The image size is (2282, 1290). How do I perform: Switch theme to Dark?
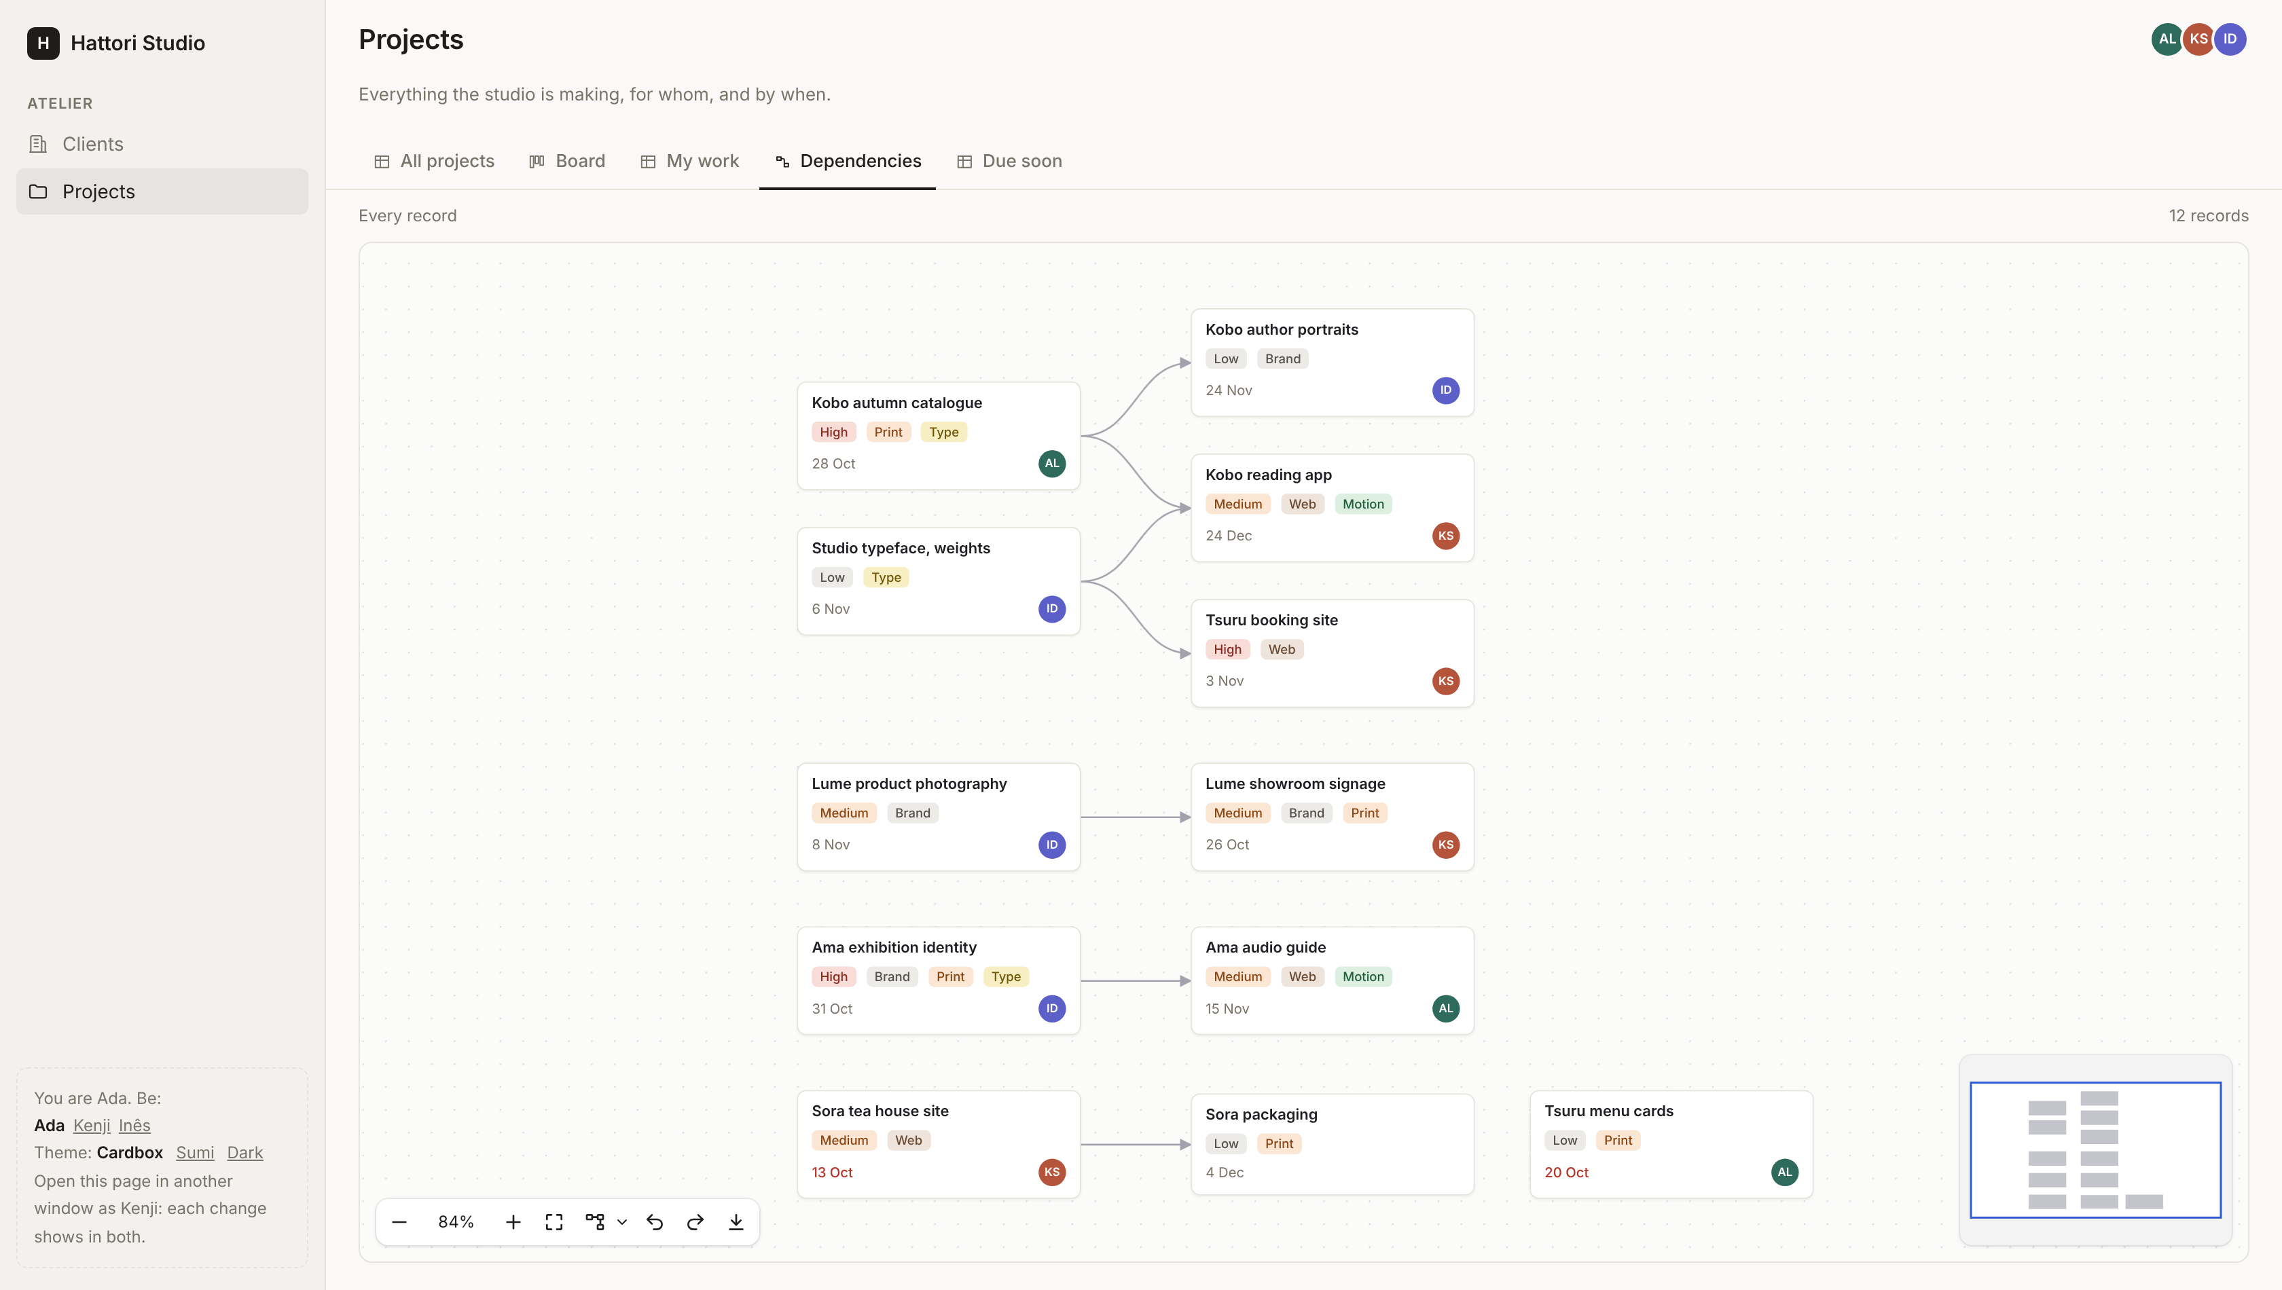coord(244,1151)
